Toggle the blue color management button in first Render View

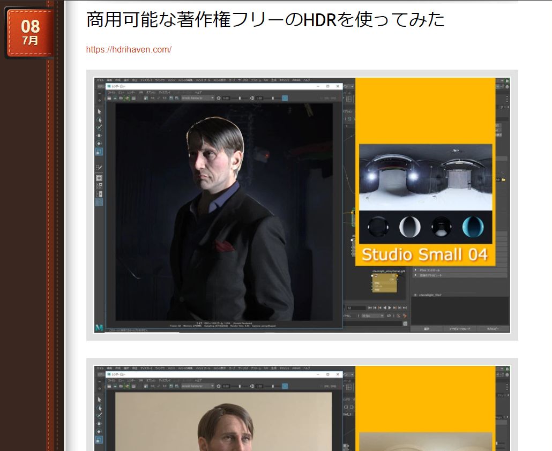coord(285,98)
